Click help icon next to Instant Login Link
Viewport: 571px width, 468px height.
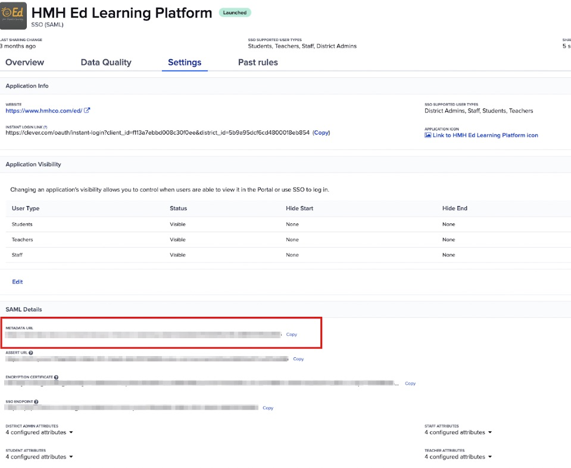(x=45, y=127)
